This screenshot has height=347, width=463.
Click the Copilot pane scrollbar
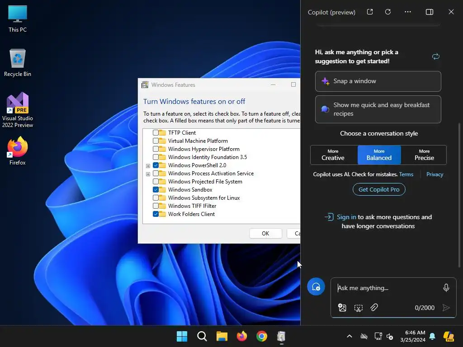click(x=459, y=195)
